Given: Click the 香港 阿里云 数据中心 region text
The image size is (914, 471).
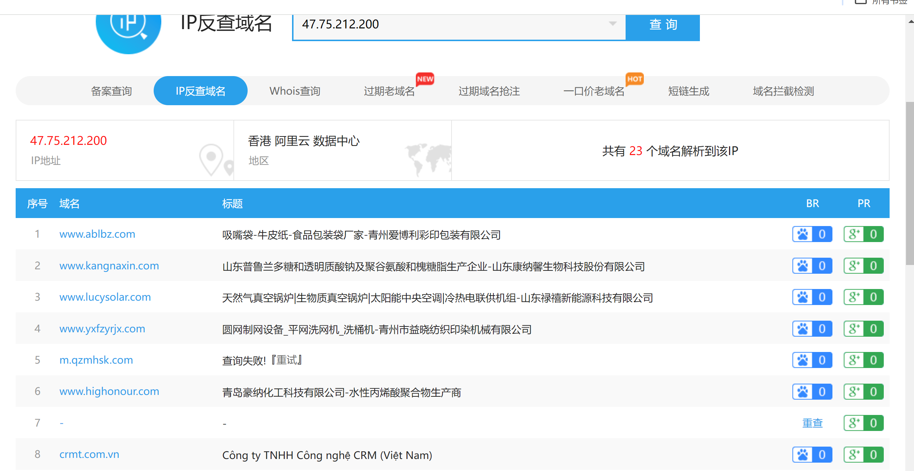Looking at the screenshot, I should tap(304, 141).
